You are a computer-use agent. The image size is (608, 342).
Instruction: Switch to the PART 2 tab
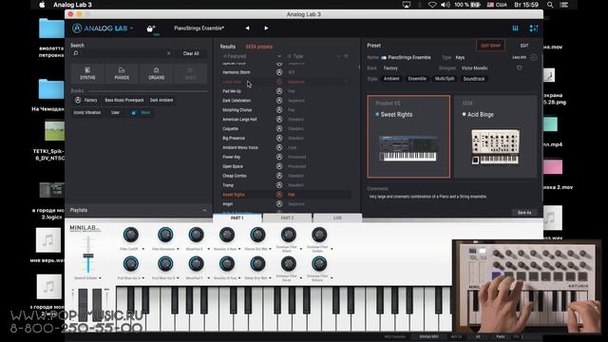click(287, 218)
